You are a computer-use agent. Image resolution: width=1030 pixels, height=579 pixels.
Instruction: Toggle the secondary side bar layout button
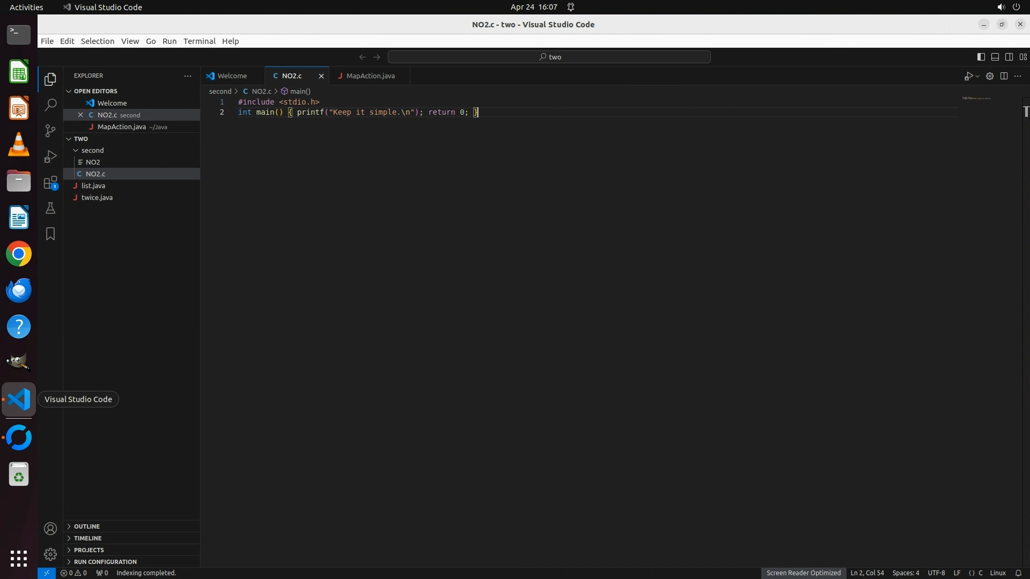click(1009, 57)
